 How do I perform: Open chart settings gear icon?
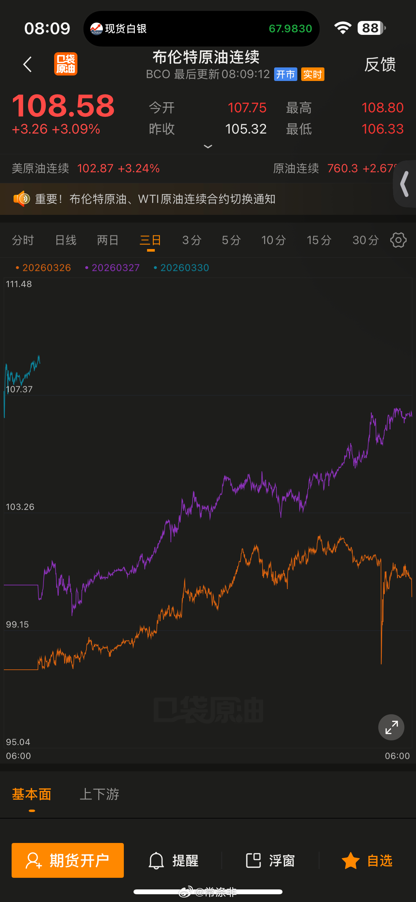398,240
